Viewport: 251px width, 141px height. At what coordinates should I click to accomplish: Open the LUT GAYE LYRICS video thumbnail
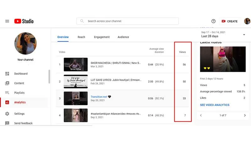coord(76,81)
